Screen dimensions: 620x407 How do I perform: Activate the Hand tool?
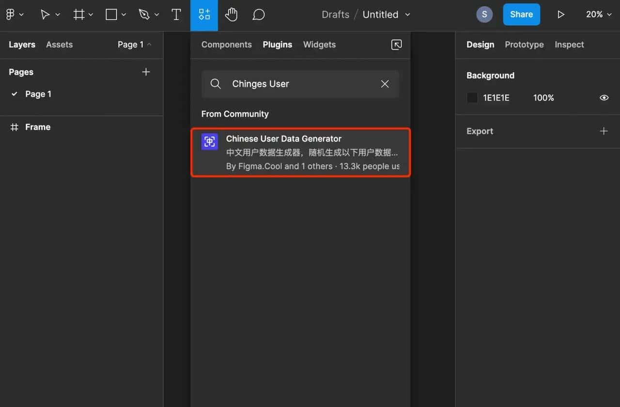(x=231, y=15)
